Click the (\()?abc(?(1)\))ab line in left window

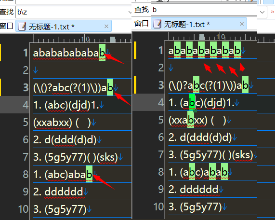tap(73, 87)
